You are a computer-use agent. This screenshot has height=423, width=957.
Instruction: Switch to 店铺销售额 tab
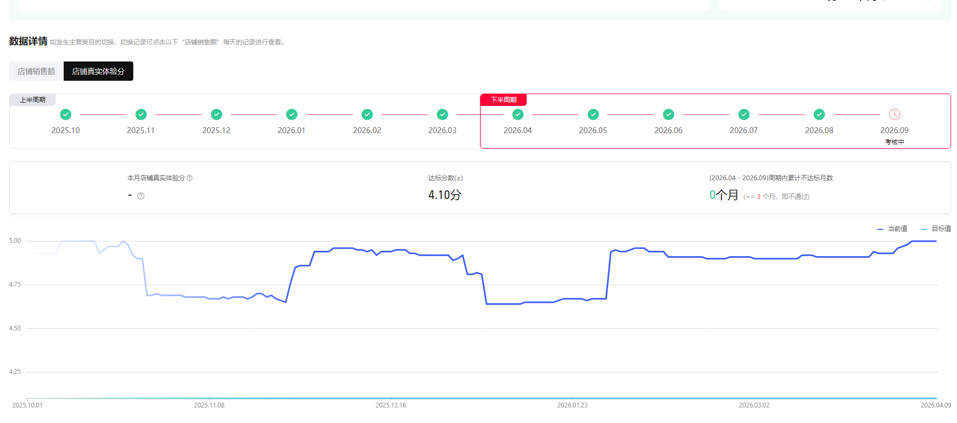(36, 71)
